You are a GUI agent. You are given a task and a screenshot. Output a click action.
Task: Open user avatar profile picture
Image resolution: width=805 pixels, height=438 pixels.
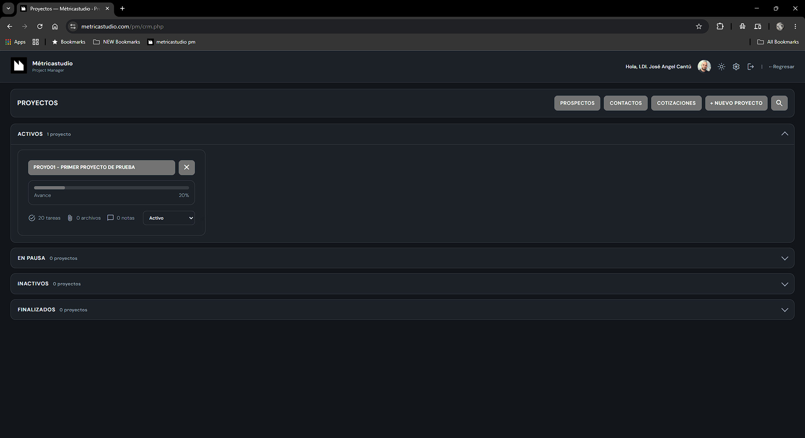tap(704, 66)
